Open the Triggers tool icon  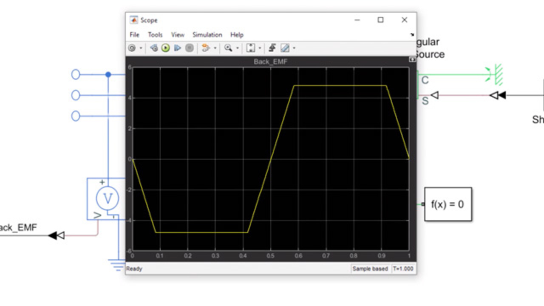[272, 48]
